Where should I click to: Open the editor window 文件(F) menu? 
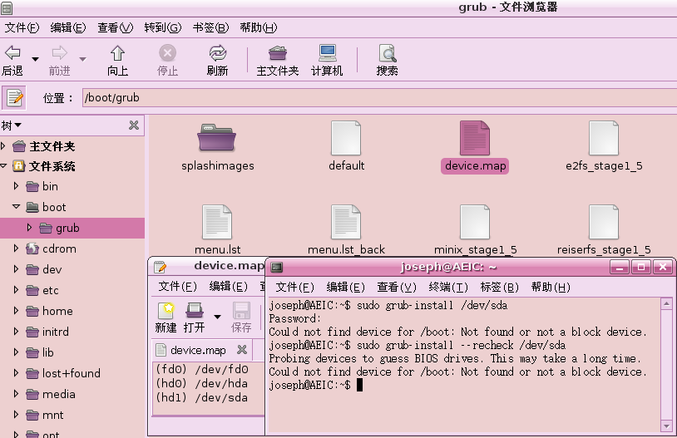click(x=177, y=286)
